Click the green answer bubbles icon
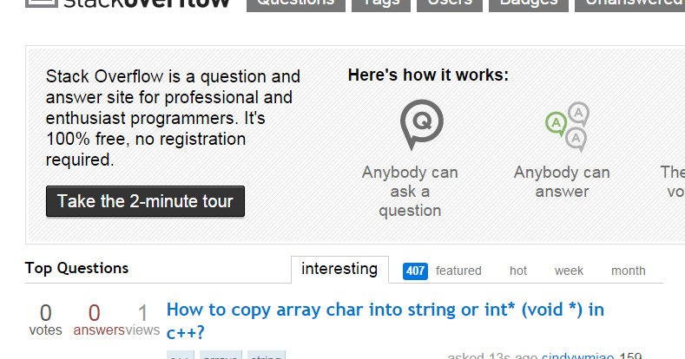The height and width of the screenshot is (359, 685). click(x=568, y=127)
